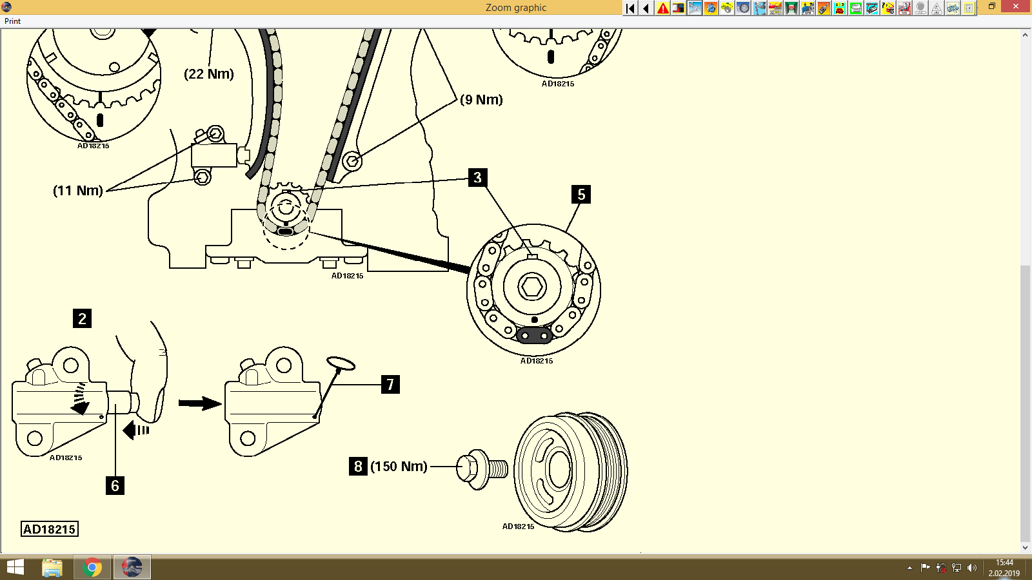Click the first-page navigation arrow
1032x580 pixels.
pos(630,8)
